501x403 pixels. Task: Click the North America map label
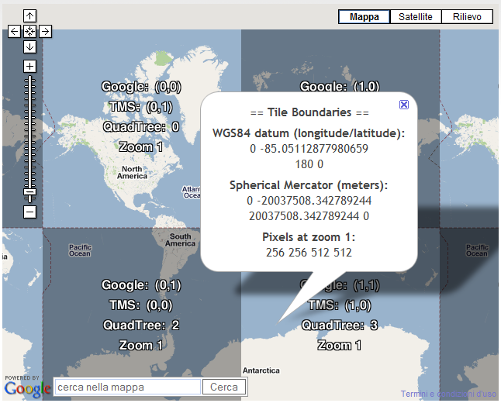[x=132, y=173]
